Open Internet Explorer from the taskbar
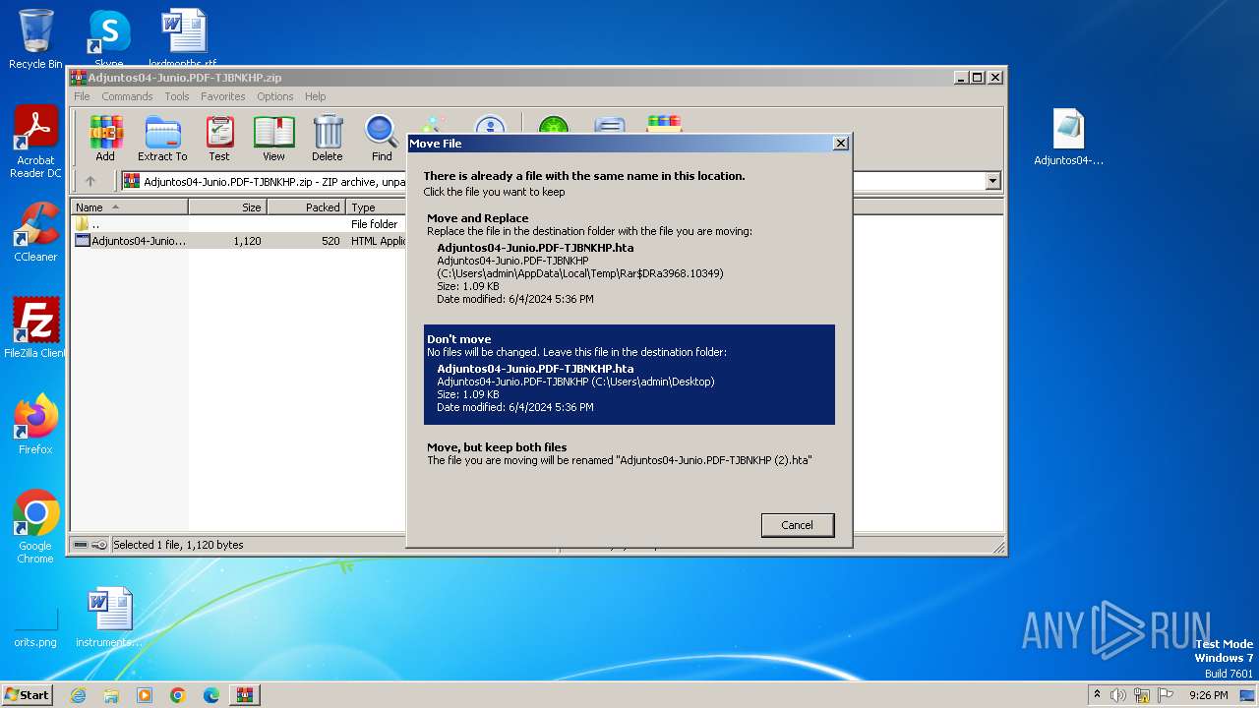The width and height of the screenshot is (1259, 708). [x=78, y=695]
